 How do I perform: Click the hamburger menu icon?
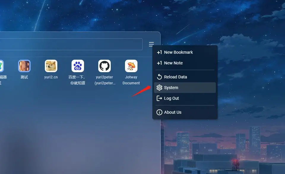point(151,44)
